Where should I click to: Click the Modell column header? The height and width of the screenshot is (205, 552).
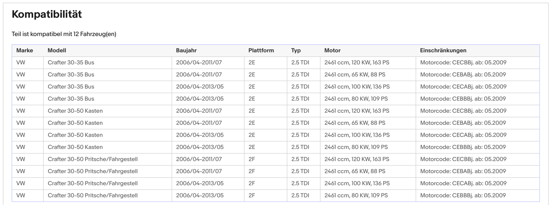click(x=57, y=50)
